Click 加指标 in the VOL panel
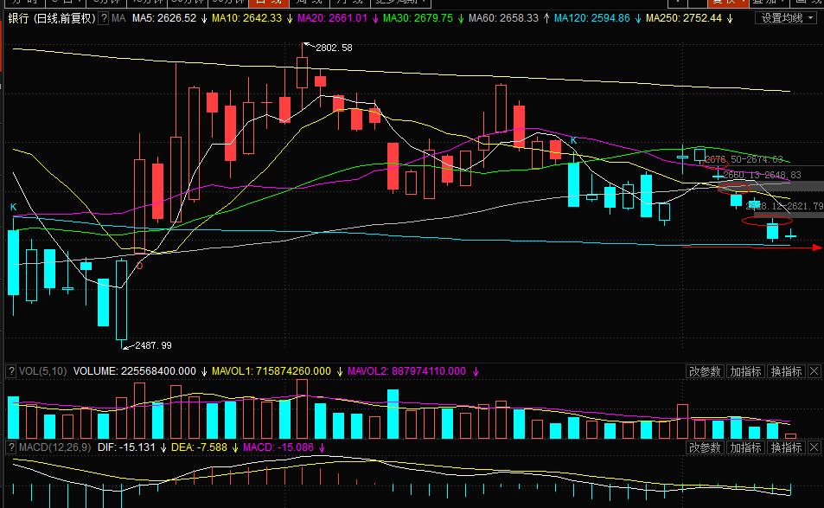The width and height of the screenshot is (824, 508). pos(745,371)
